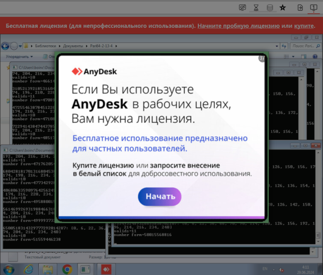Click the system clock showing 4:11
Image resolution: width=323 pixels, height=275 pixels.
click(x=305, y=267)
